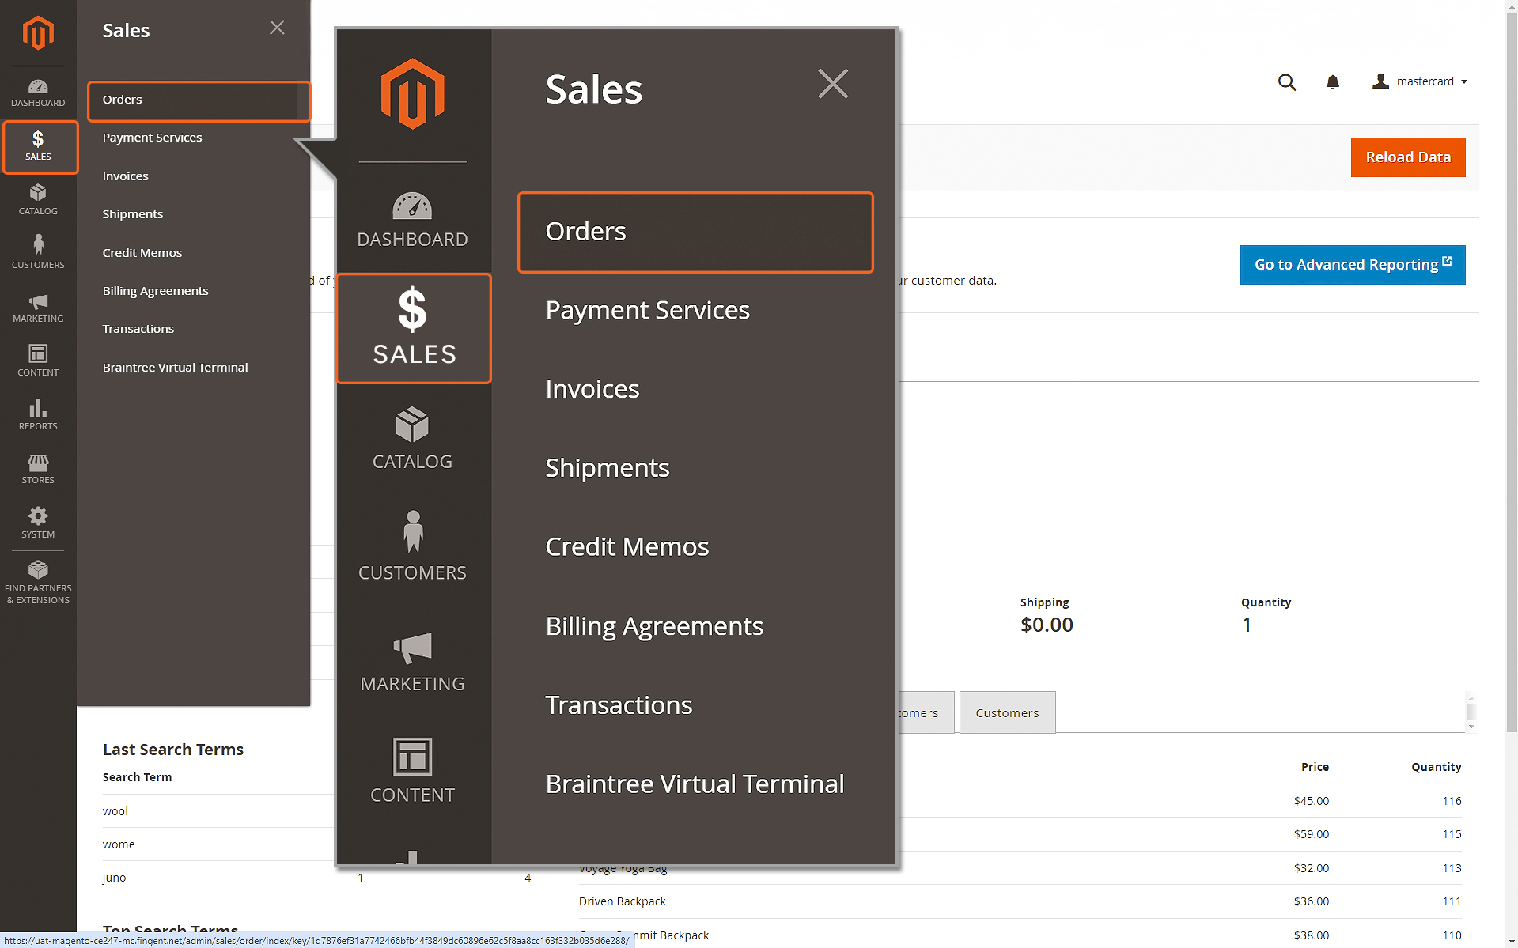The width and height of the screenshot is (1518, 948).
Task: Open Content in the narrow left sidebar
Action: tap(38, 362)
